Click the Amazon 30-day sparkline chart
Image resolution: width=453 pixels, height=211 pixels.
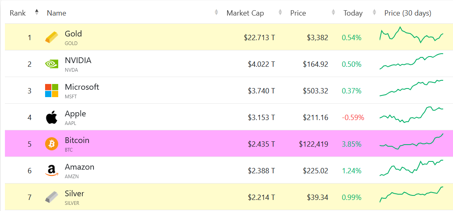point(412,168)
